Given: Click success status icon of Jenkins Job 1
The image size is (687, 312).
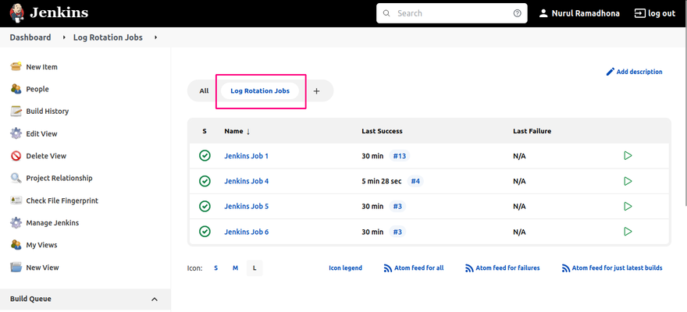Looking at the screenshot, I should tap(205, 155).
